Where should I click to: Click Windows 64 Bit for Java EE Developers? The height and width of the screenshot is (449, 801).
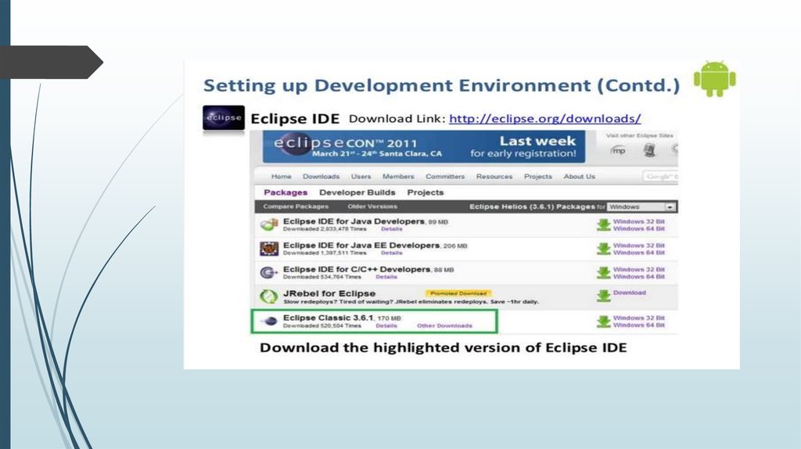(x=638, y=253)
